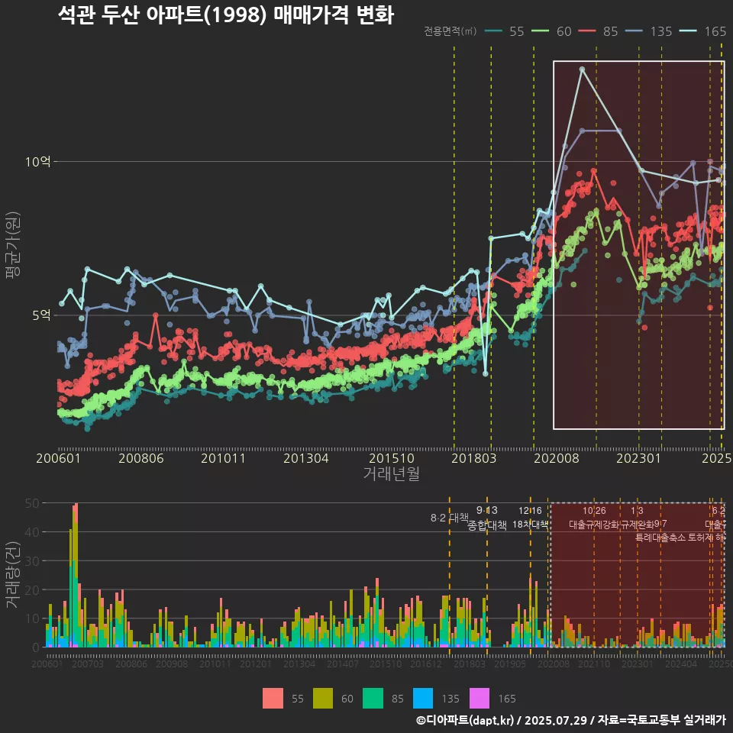Click 200908 on the volume chart x-axis
The width and height of the screenshot is (733, 733).
coord(172,664)
